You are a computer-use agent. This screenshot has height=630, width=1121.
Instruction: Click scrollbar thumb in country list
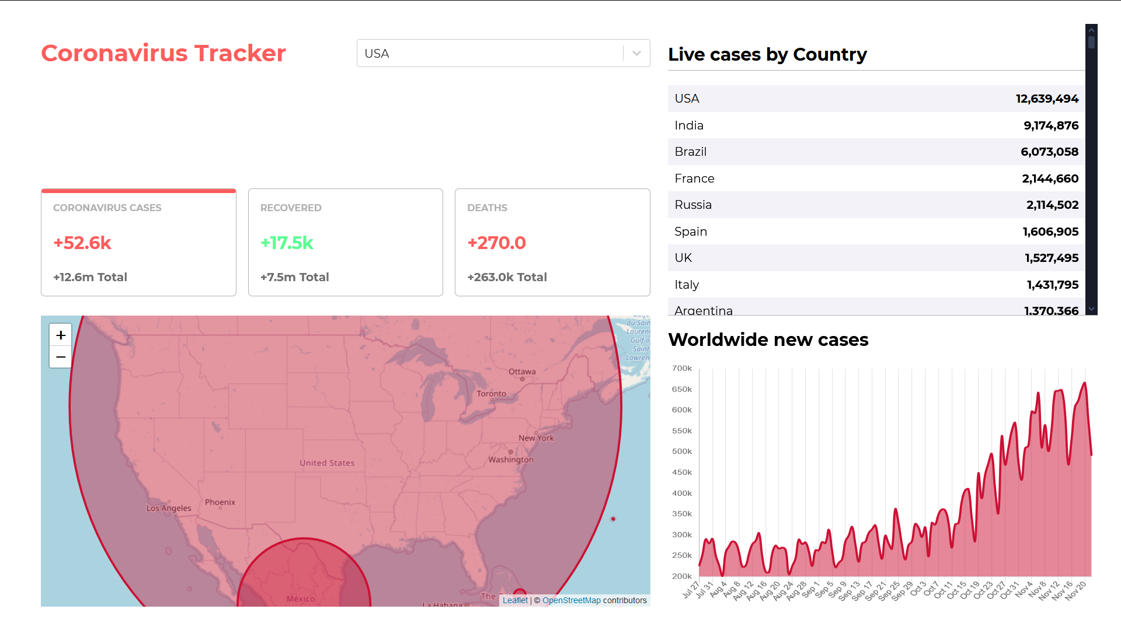click(1091, 43)
